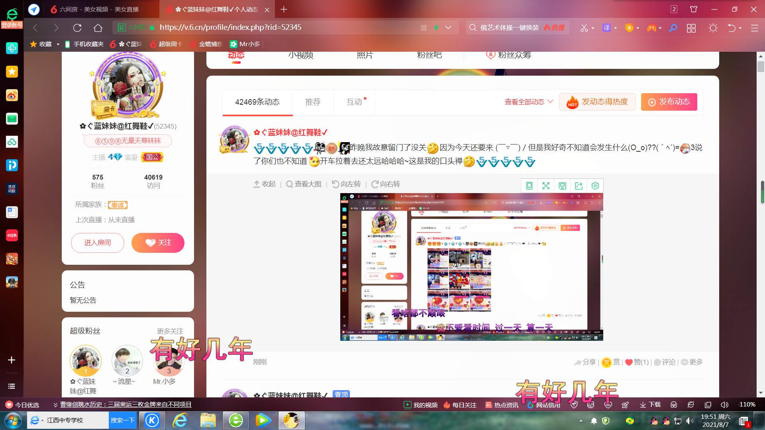Like the post via 赞(1)
765x430 pixels.
[637, 362]
